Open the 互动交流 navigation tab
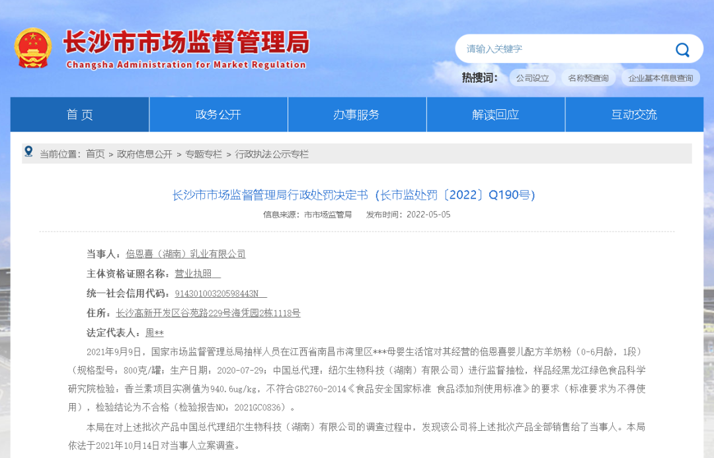This screenshot has width=714, height=458. click(634, 114)
